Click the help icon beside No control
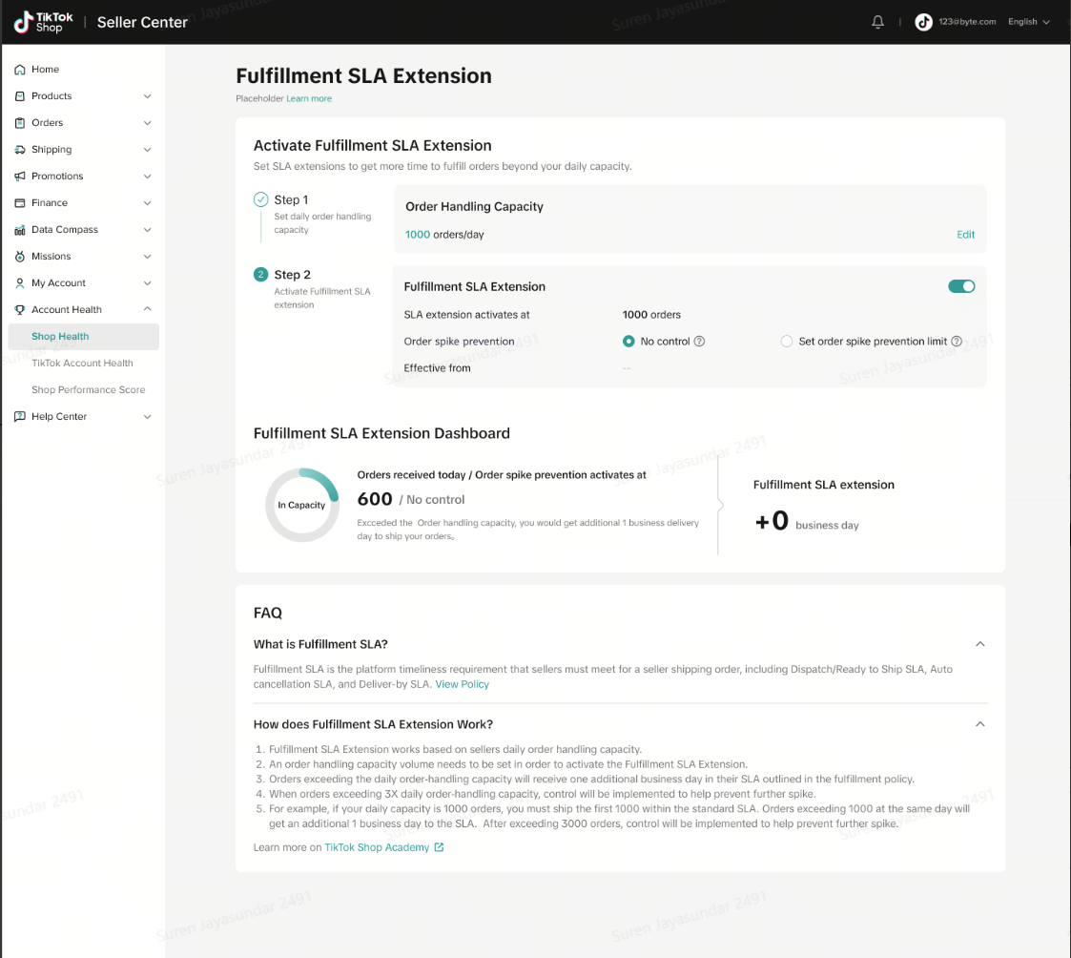 tap(700, 342)
